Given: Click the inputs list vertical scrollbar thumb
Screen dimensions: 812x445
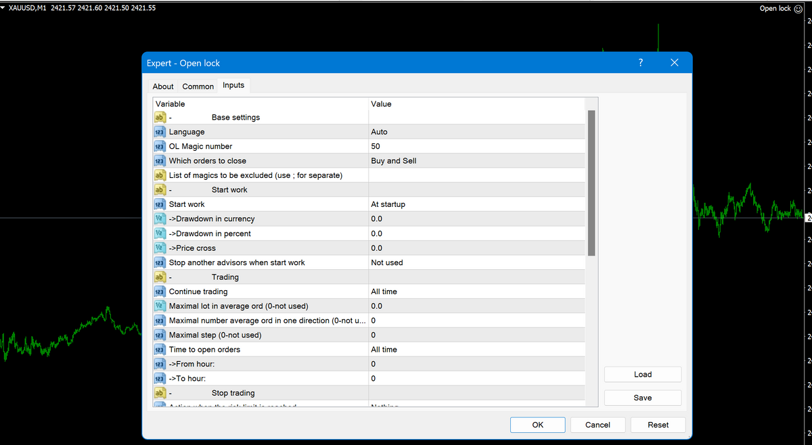Looking at the screenshot, I should point(591,183).
